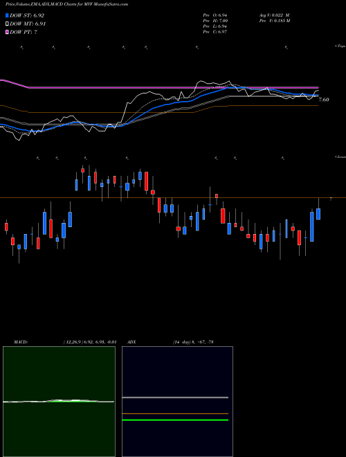Click the ADX panel heading
Image resolution: width=346 pixels, height=457 pixels.
click(x=131, y=342)
